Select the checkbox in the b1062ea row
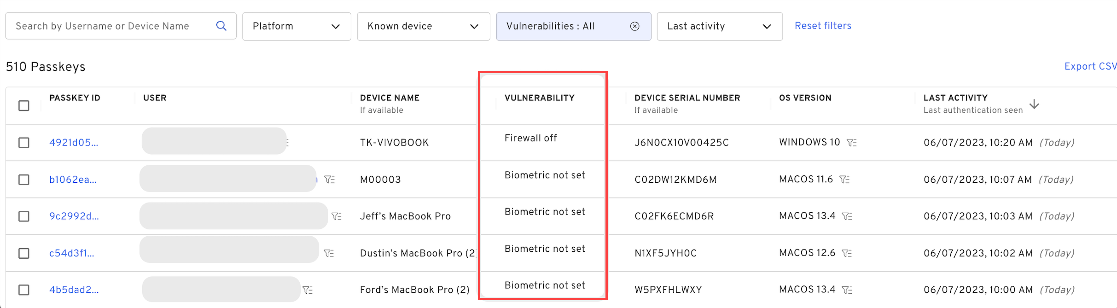 tap(23, 180)
